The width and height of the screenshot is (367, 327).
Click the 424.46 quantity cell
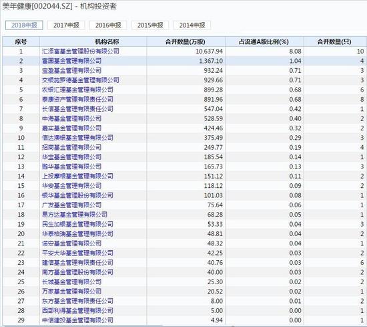[214, 128]
